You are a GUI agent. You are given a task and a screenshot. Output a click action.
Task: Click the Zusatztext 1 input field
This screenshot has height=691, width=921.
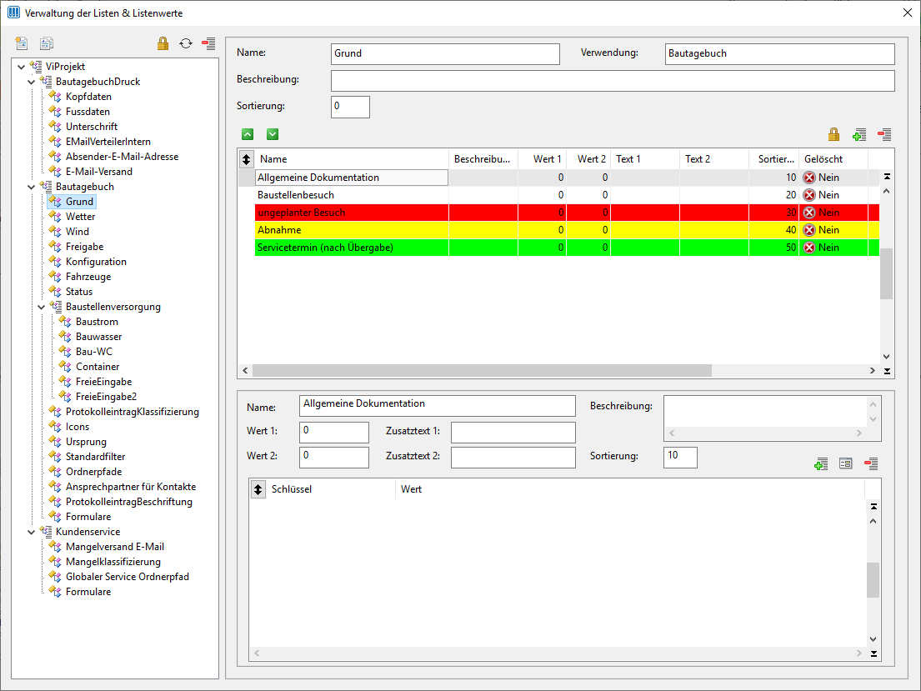click(513, 433)
